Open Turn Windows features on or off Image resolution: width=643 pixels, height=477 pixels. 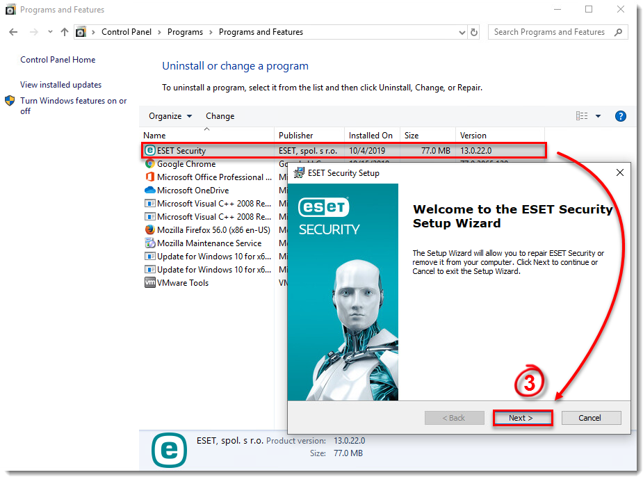pos(74,106)
